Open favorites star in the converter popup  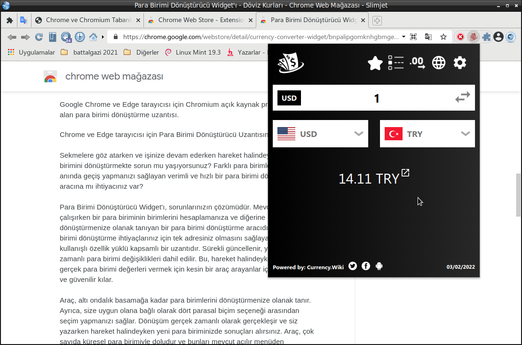tap(375, 63)
